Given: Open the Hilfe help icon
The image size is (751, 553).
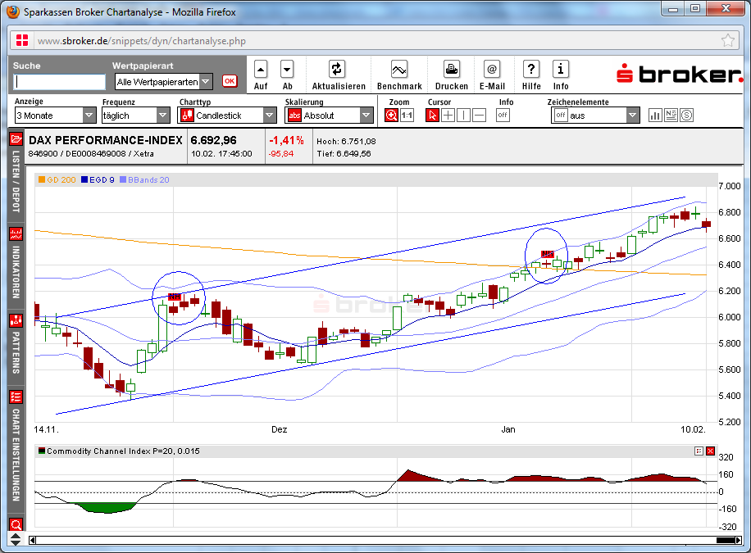Looking at the screenshot, I should pos(531,70).
